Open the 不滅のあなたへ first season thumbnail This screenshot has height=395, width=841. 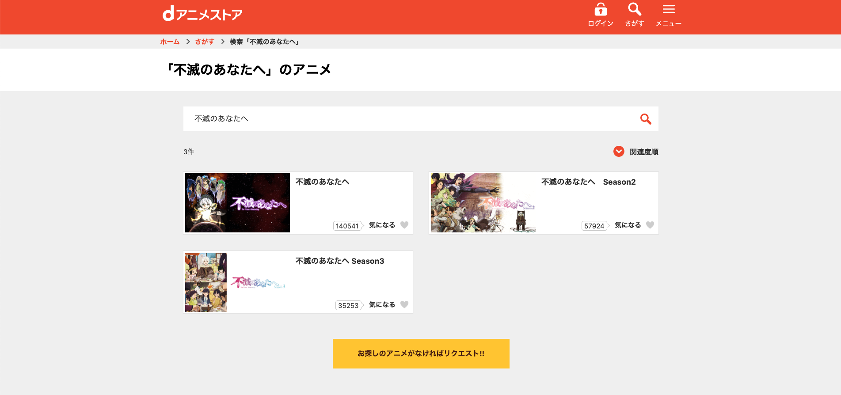coord(237,203)
